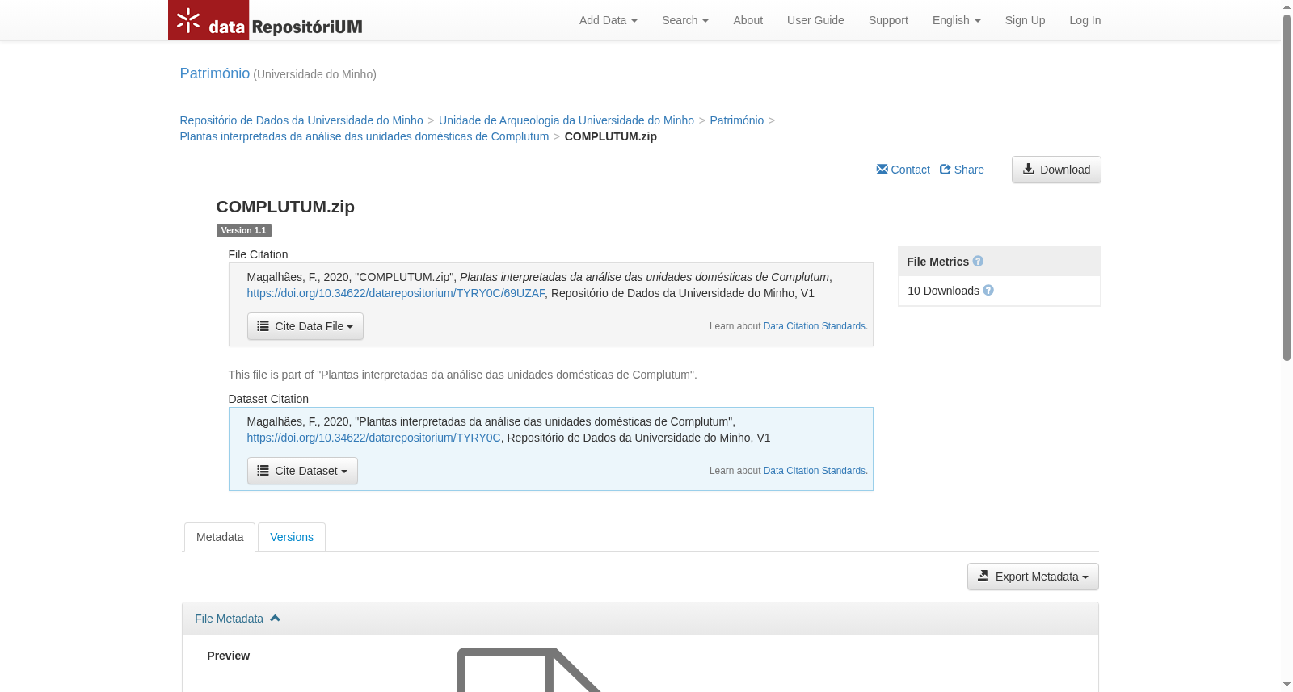The image size is (1293, 692).
Task: Open the Add Data dropdown menu
Action: [608, 20]
